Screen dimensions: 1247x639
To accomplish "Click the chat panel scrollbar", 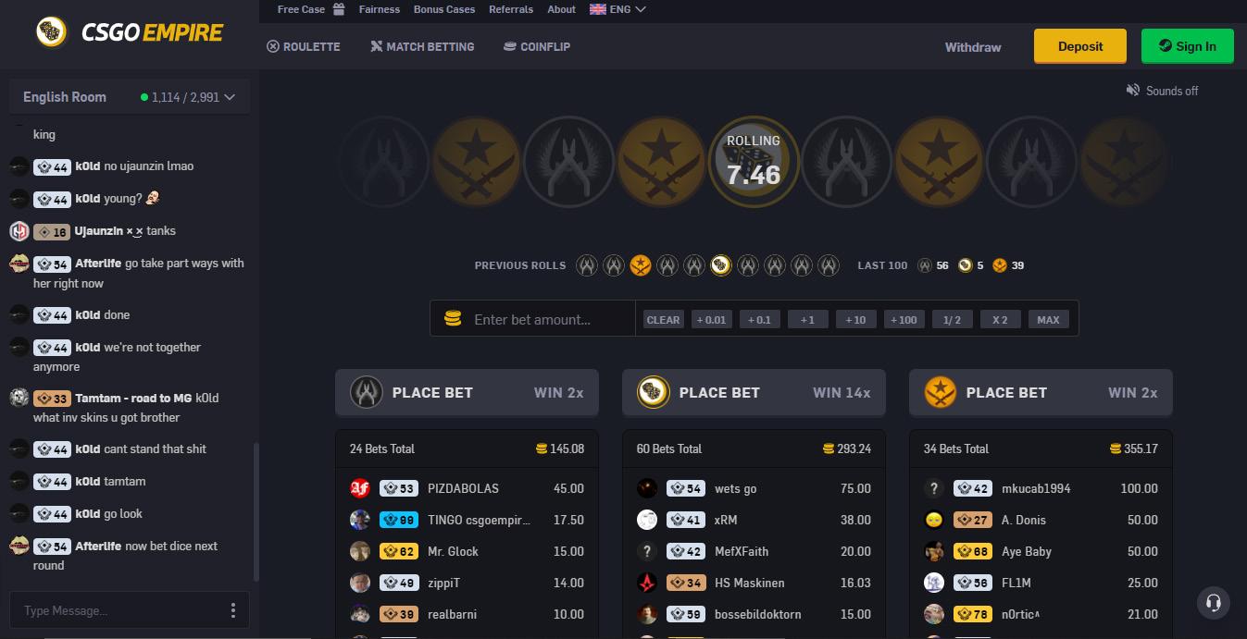I will tap(256, 510).
